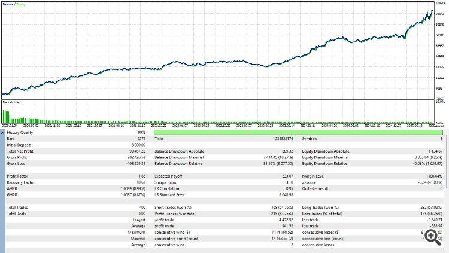
Task: Select the LR Standard Error label
Action: 169,195
